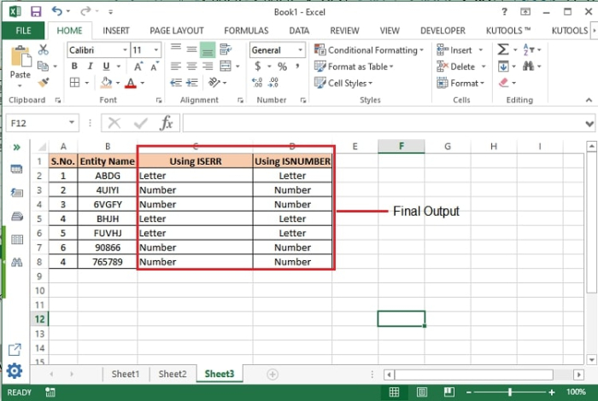Viewport: 598px width, 401px height.
Task: Click the Save icon in quick access toolbar
Action: [35, 12]
